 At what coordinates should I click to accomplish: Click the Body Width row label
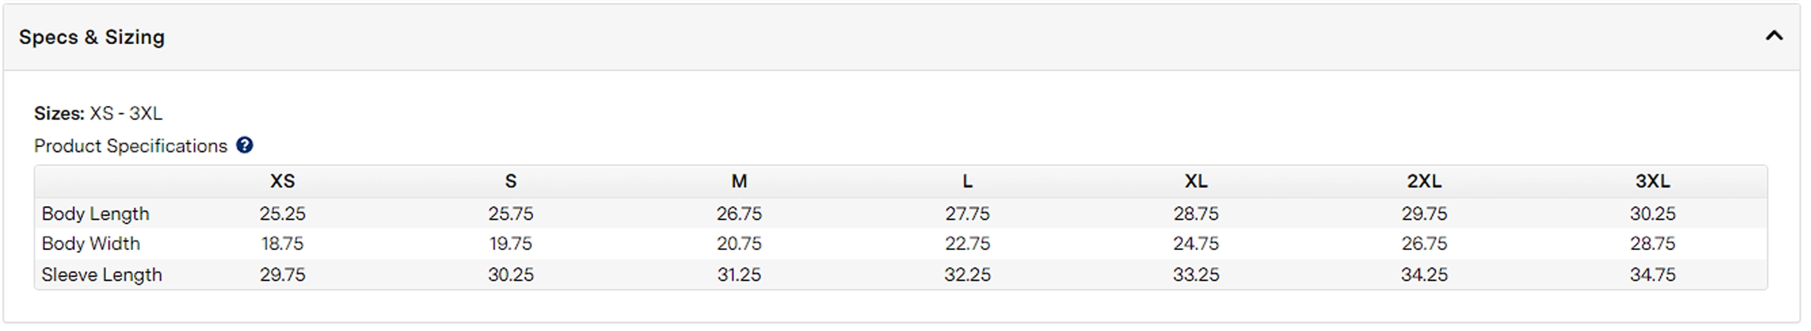tap(91, 243)
